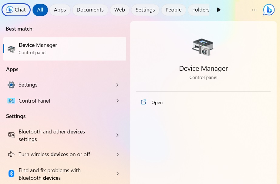
Task: Click the arrow to show more filter tabs
Action: coord(219,10)
